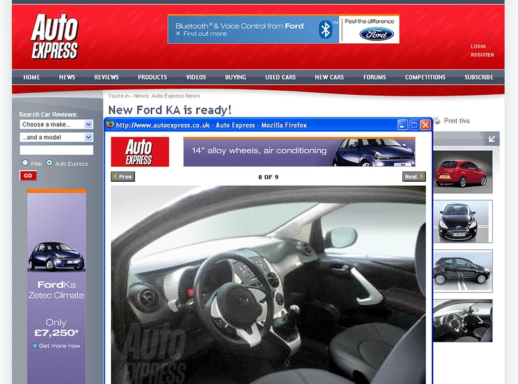Open the black Ford KA front thumbnail
The image size is (518, 384).
tap(463, 221)
